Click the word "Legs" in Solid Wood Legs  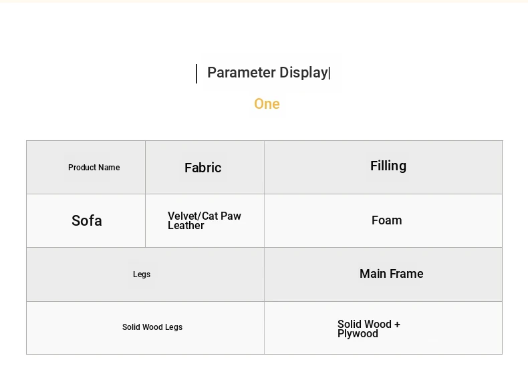(174, 327)
